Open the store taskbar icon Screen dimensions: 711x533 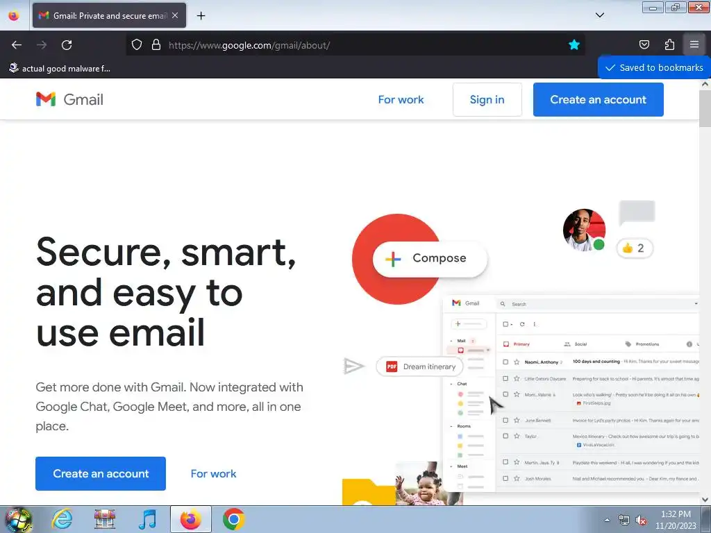[x=105, y=519]
